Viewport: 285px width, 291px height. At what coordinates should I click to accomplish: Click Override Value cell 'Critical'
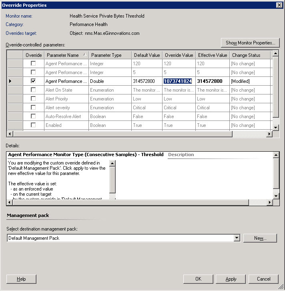pos(179,108)
